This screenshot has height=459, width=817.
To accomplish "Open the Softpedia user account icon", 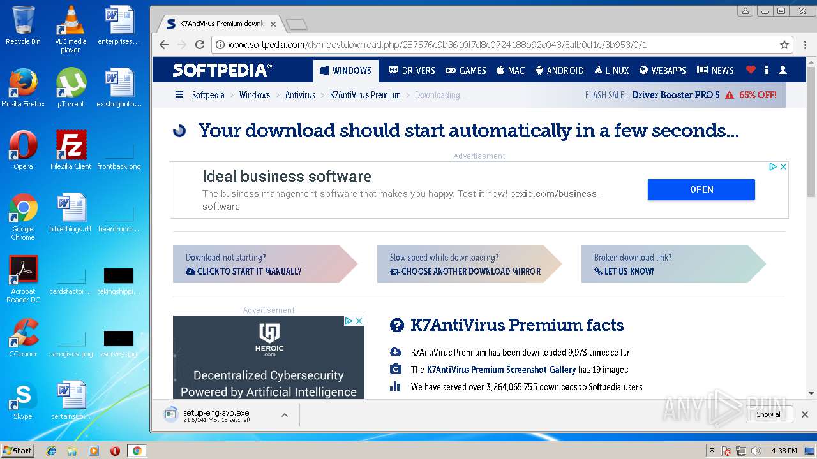I will [783, 70].
